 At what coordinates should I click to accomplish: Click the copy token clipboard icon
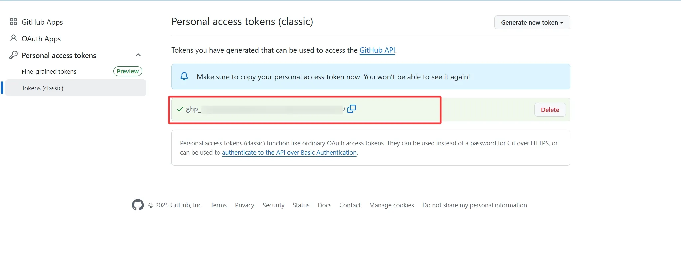click(x=351, y=109)
